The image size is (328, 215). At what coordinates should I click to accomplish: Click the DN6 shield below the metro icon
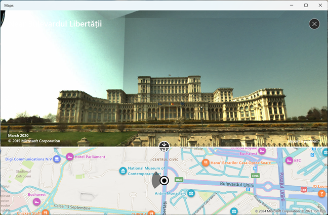(x=255, y=176)
